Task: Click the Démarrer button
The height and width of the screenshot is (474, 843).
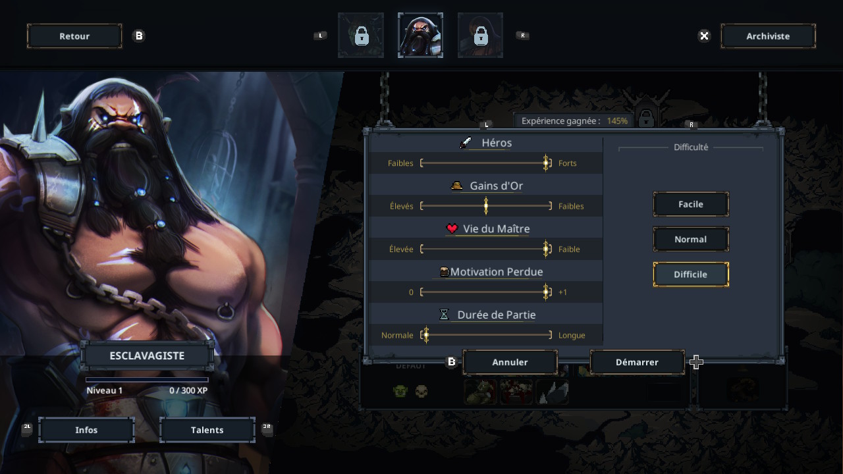Action: 637,362
